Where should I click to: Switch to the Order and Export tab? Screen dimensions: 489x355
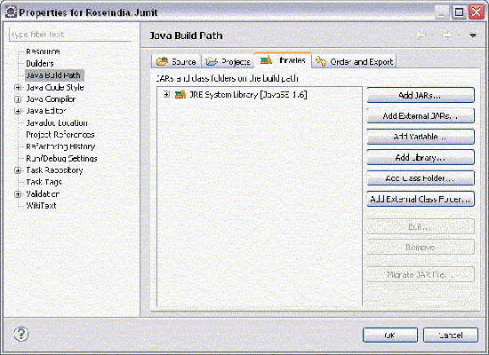355,61
